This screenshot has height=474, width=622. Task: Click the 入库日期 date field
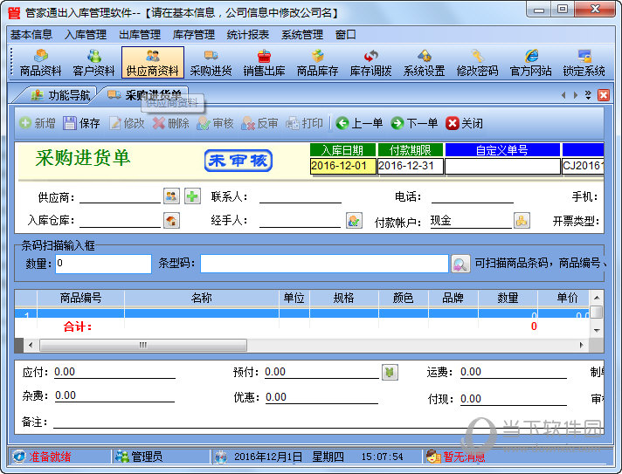(343, 166)
